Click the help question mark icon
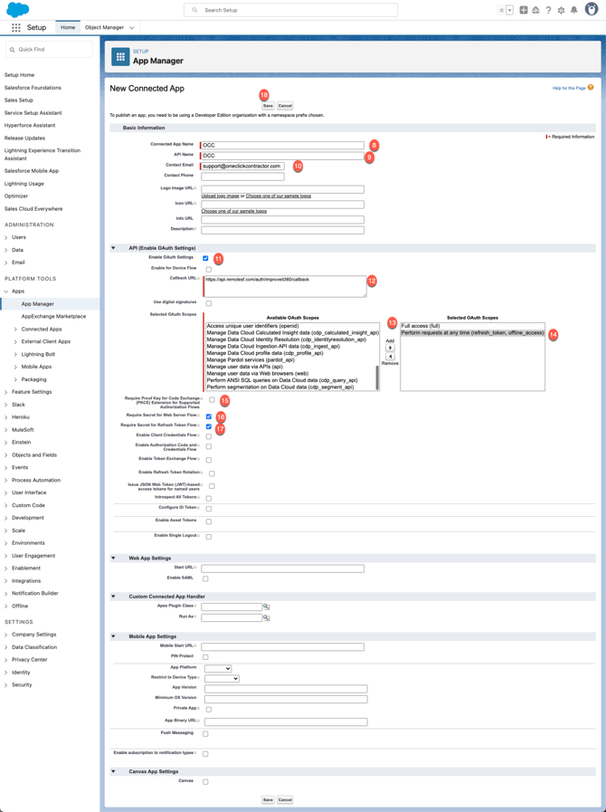The image size is (606, 812). pos(548,10)
